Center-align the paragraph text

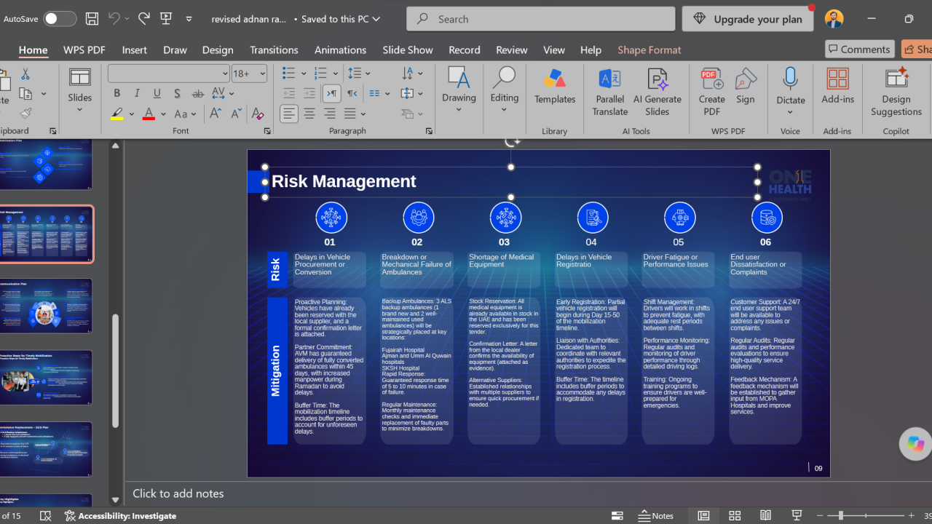[x=309, y=114]
